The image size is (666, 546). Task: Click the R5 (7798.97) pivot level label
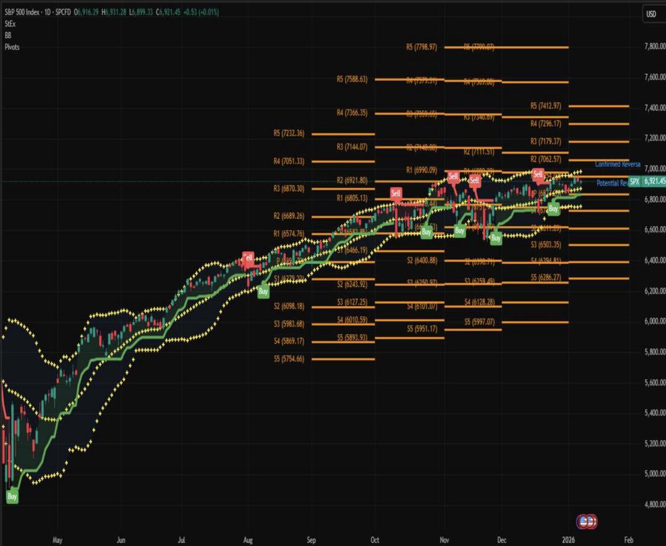[421, 47]
